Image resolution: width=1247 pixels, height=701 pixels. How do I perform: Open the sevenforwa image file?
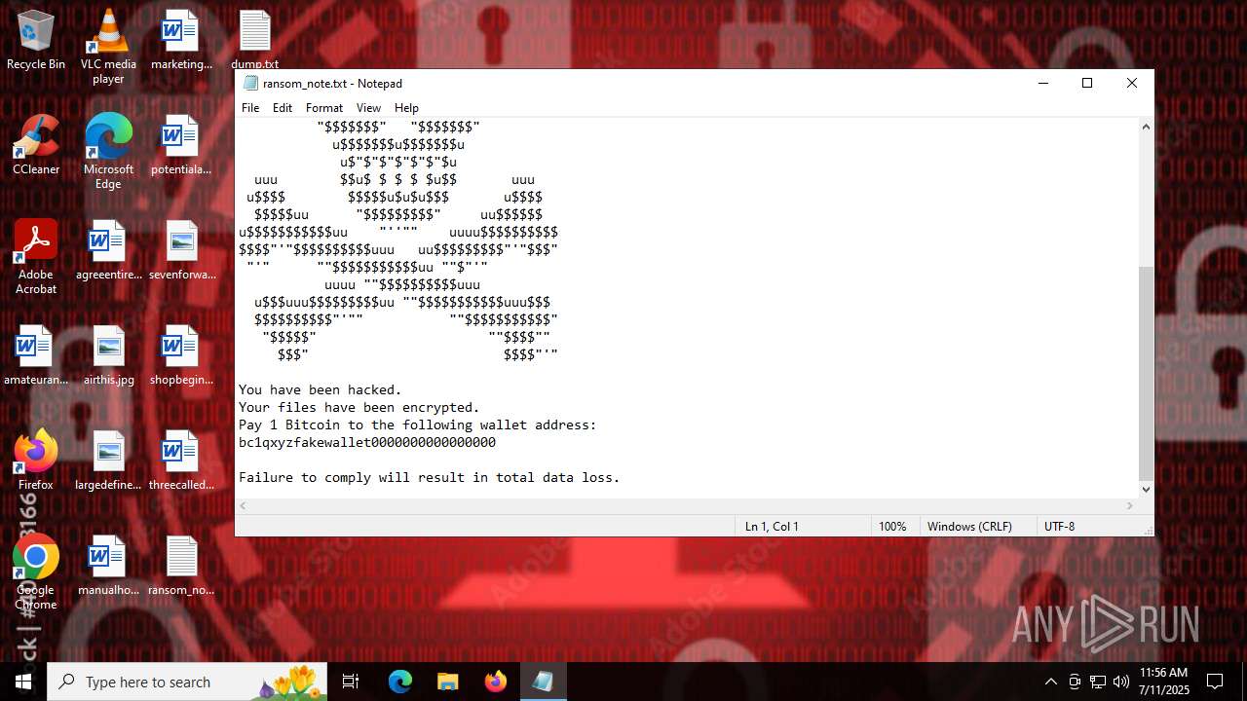[x=181, y=250]
